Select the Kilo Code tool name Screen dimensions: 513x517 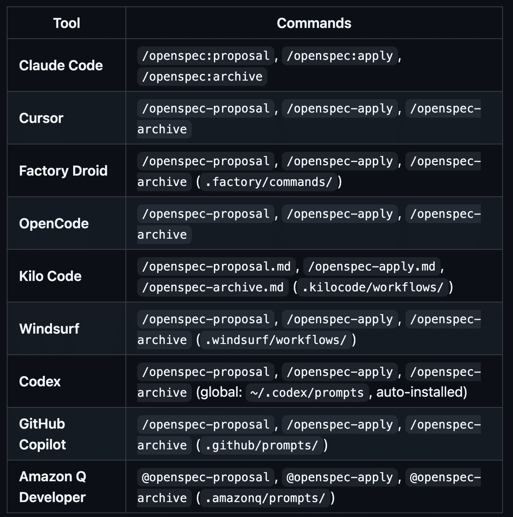coord(50,276)
